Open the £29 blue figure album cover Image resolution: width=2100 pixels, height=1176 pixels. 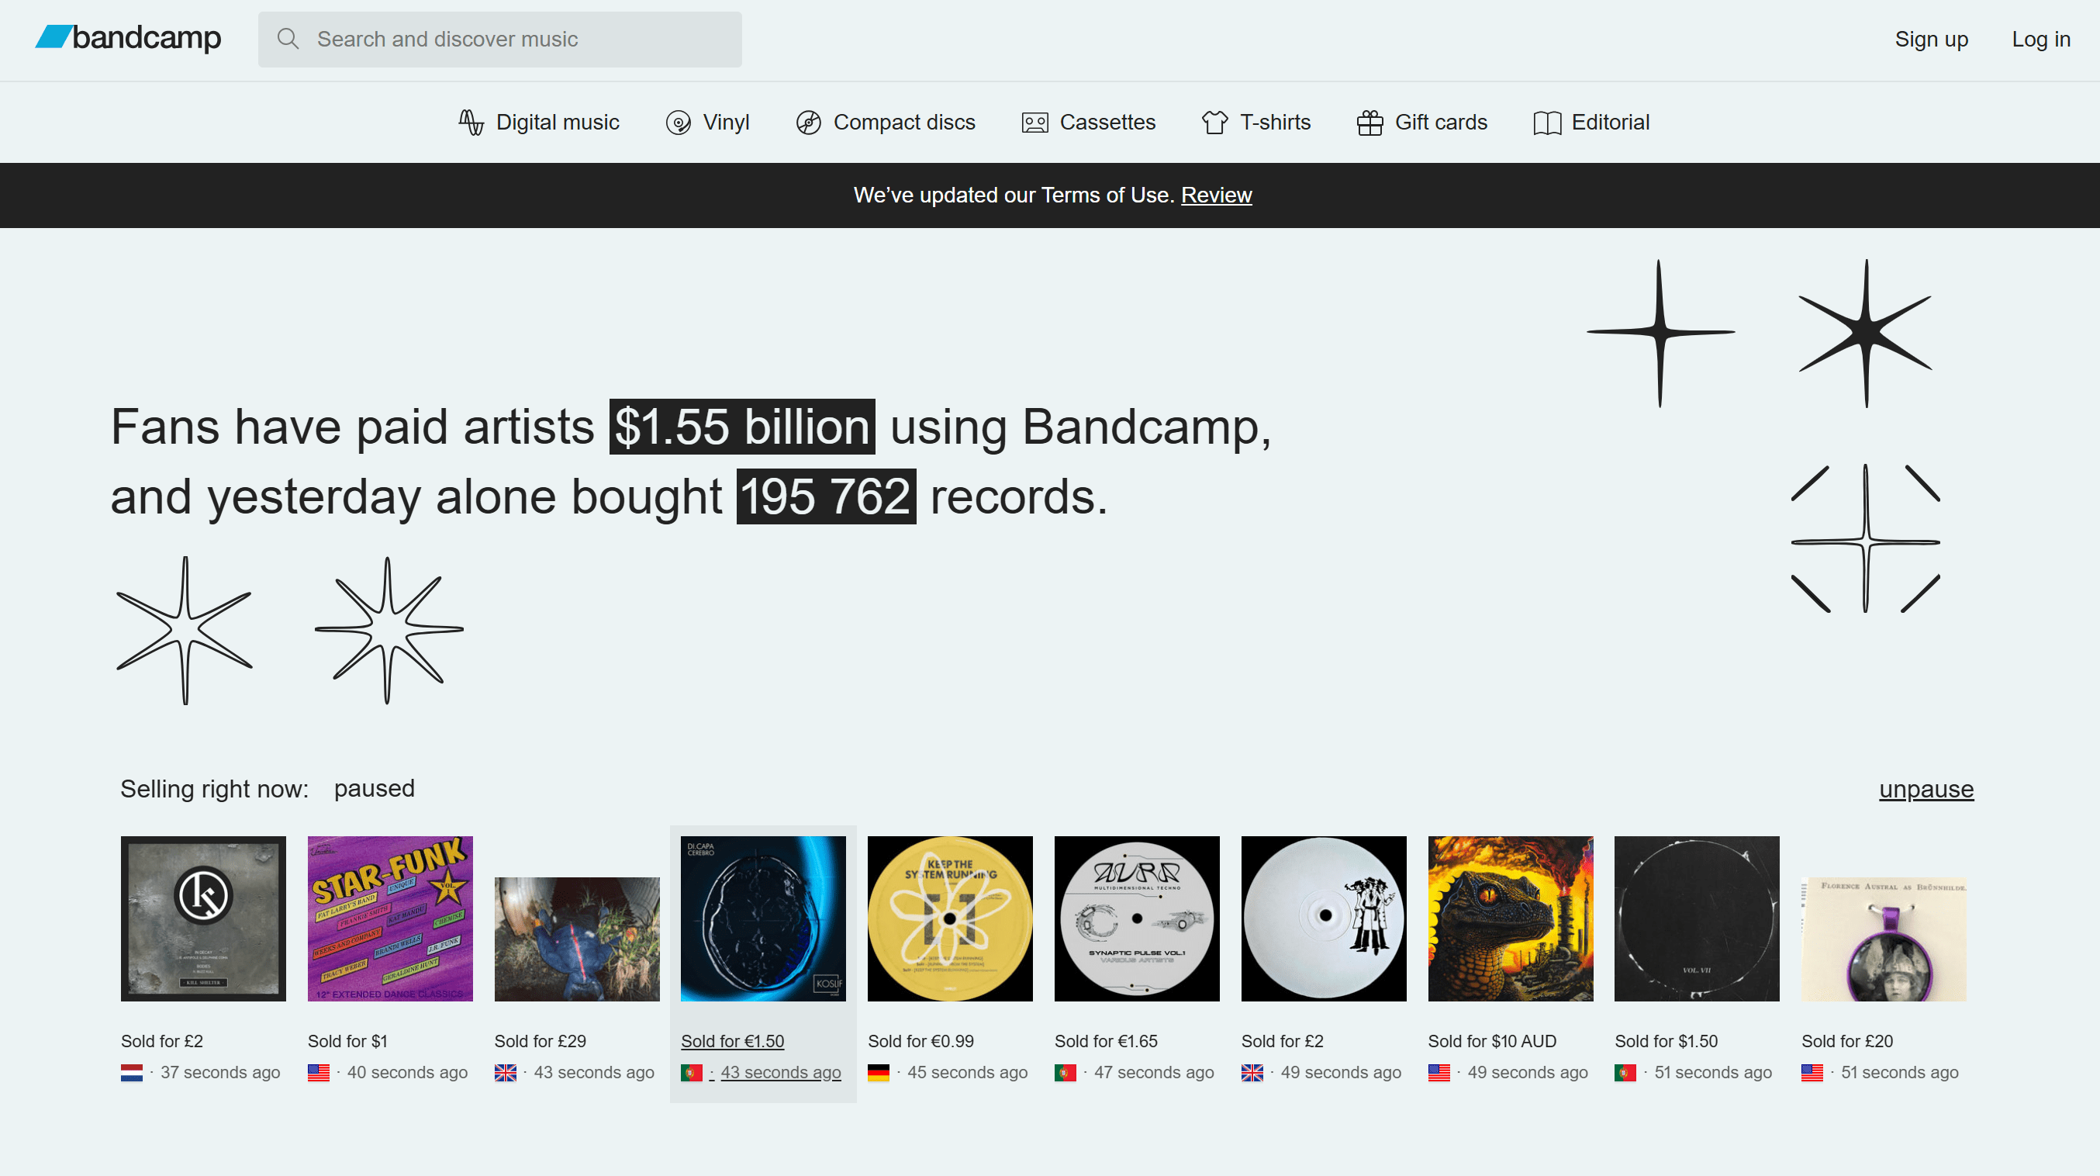(x=576, y=939)
